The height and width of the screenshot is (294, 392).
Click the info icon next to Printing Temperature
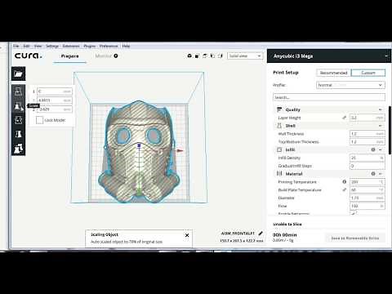point(345,181)
